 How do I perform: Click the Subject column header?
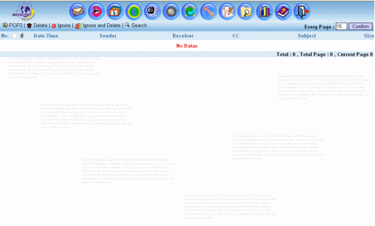click(x=307, y=36)
